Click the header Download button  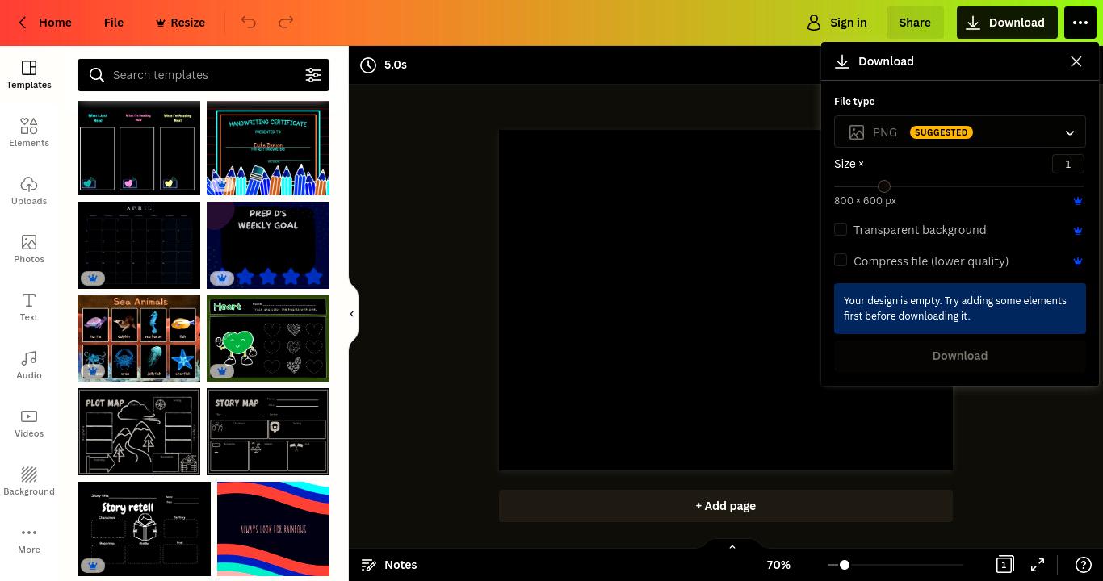1007,23
